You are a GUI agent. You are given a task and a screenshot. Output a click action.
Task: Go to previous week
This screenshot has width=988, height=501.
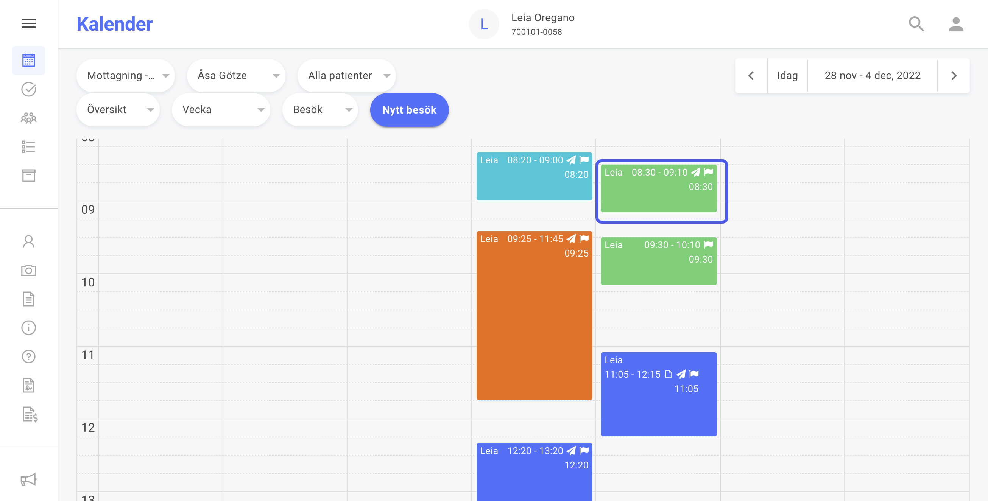point(751,76)
